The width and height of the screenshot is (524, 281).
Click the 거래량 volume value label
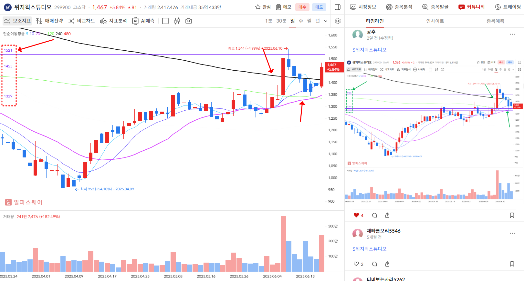click(x=38, y=217)
